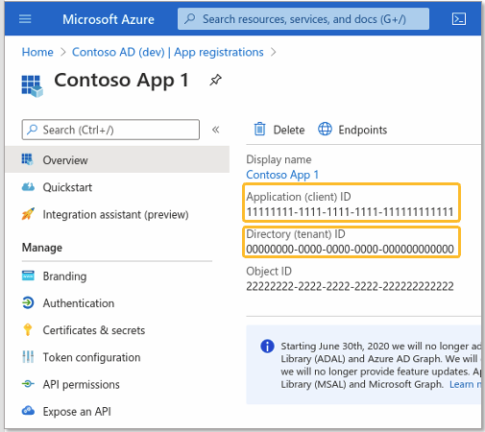Click the Token configuration bars icon

28,356
